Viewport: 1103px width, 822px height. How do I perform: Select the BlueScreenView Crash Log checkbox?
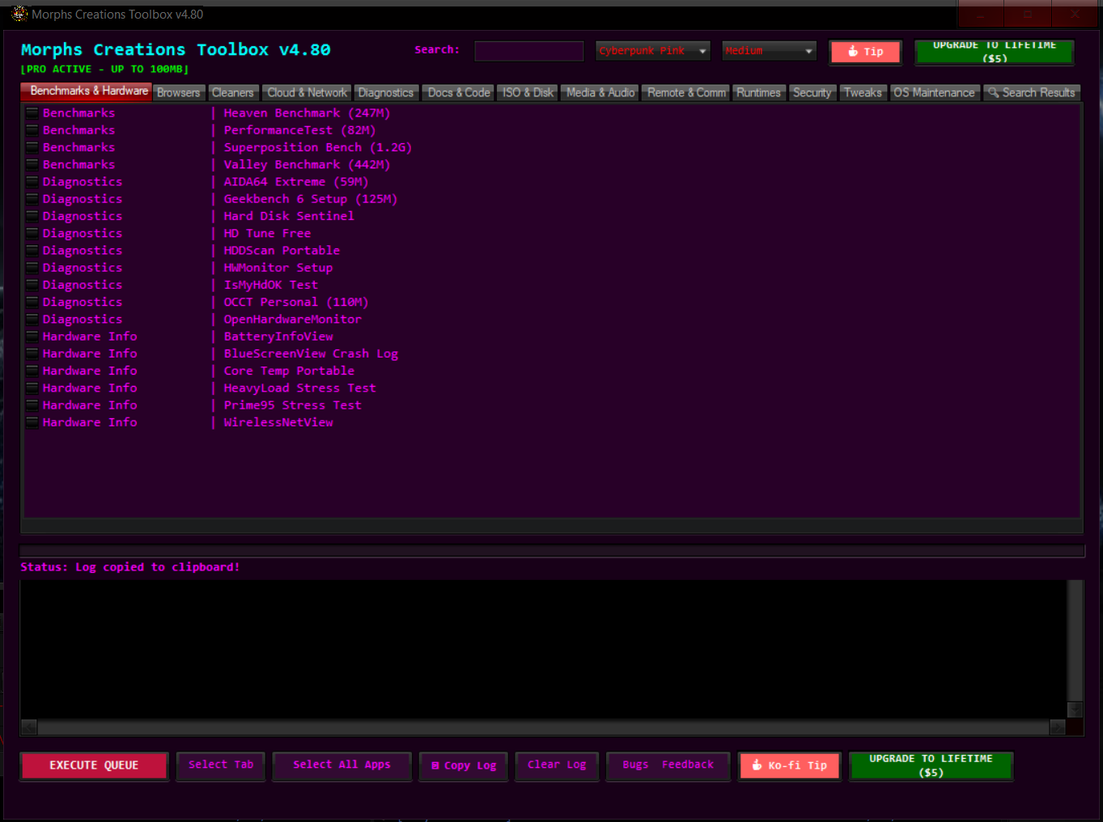coord(32,354)
